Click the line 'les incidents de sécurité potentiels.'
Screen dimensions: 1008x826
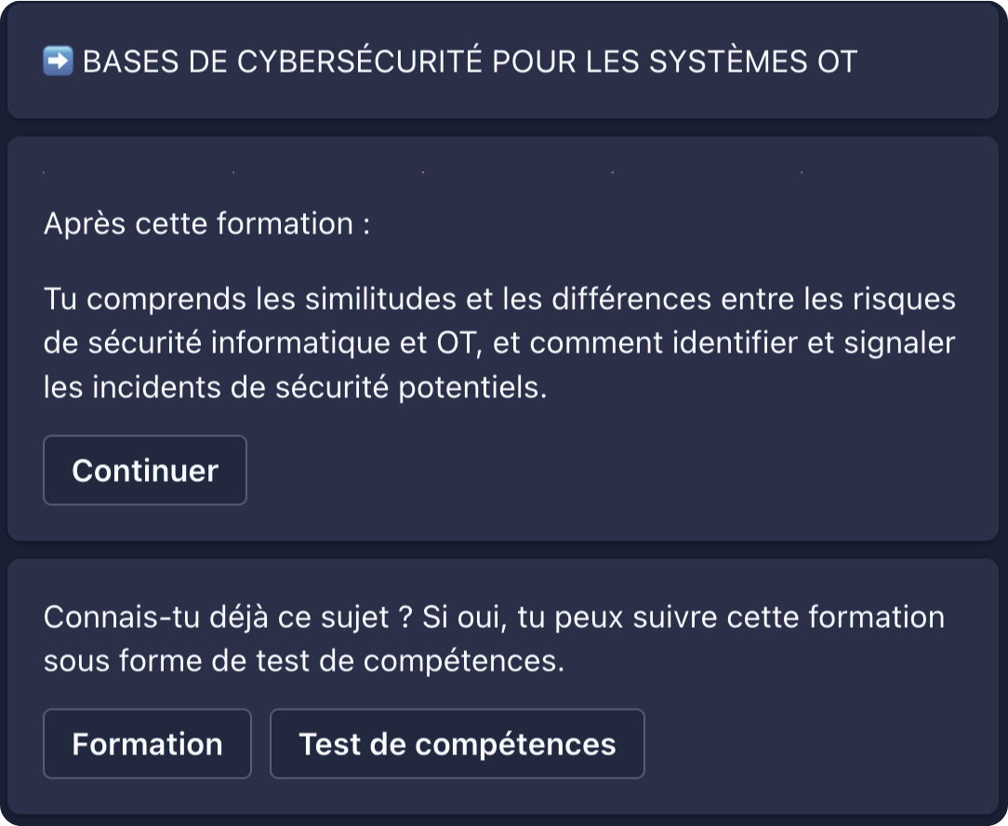tap(295, 387)
